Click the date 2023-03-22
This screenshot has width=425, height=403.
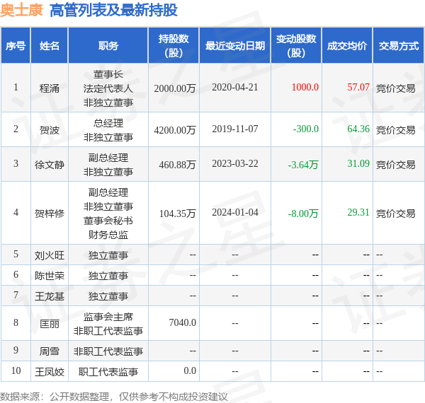pyautogui.click(x=235, y=163)
